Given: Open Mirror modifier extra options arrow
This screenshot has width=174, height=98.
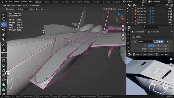Looking at the screenshot, I should click(165, 42).
